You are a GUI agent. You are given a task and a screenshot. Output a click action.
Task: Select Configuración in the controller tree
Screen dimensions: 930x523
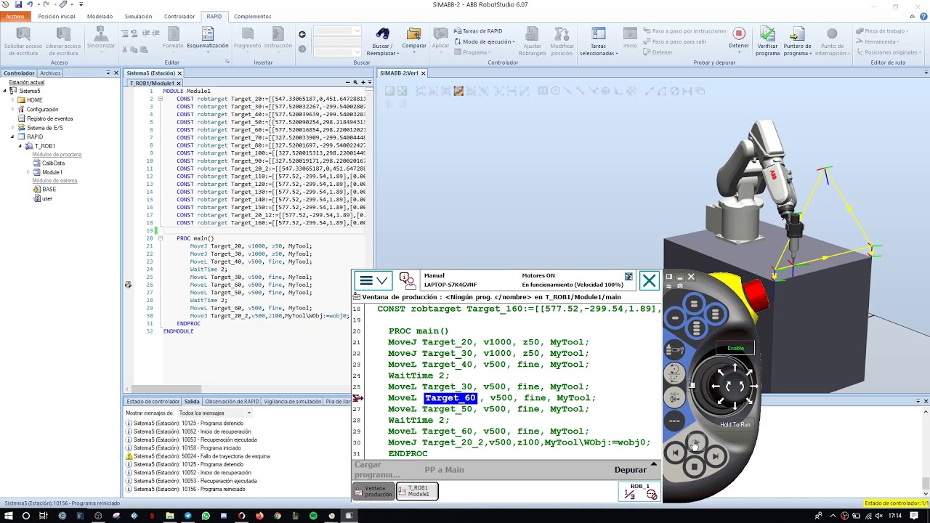tap(42, 109)
